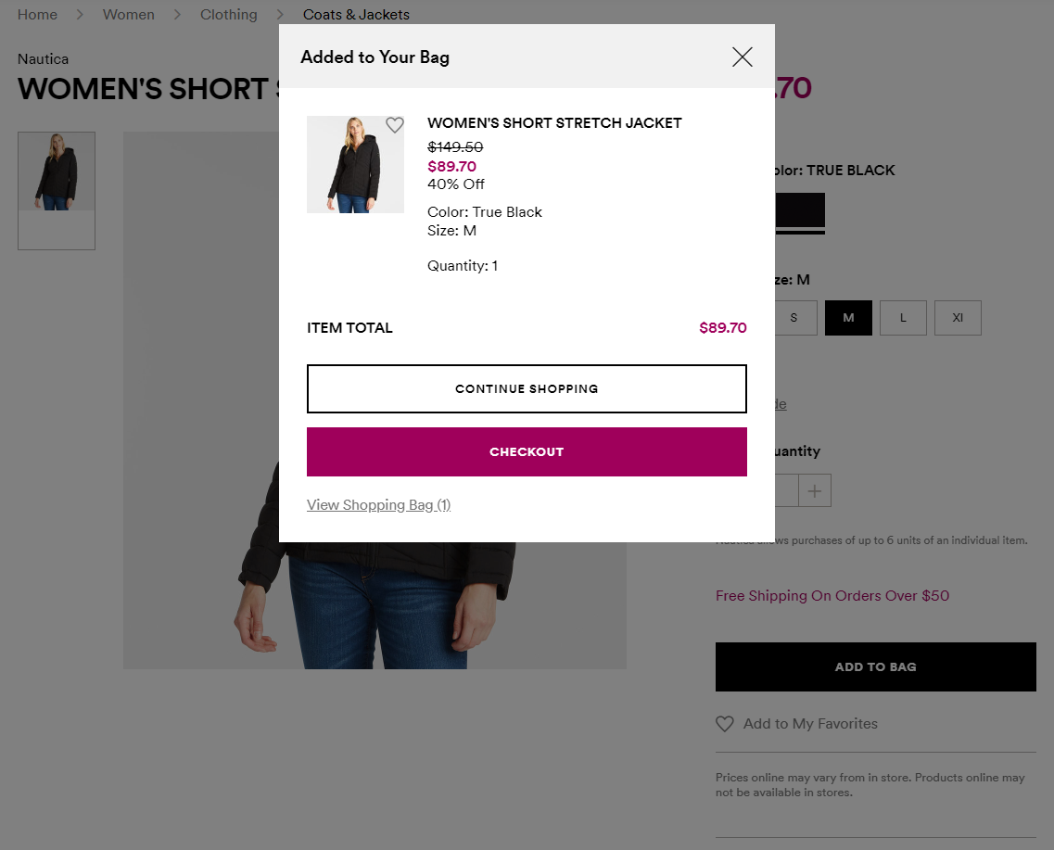This screenshot has height=850, width=1054.
Task: Open Coats & Jackets breadcrumb category
Action: click(x=356, y=15)
